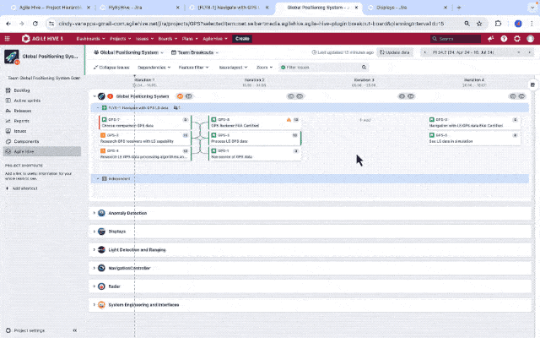
Task: Bookmark this page with the star icon
Action: (x=479, y=24)
